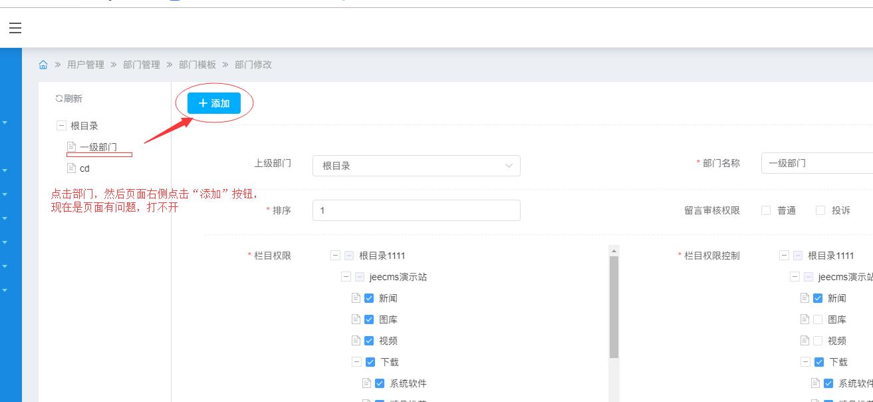Screen dimensions: 873x402
Task: Uncheck 图库 in the 栏目权限 tree
Action: (369, 319)
